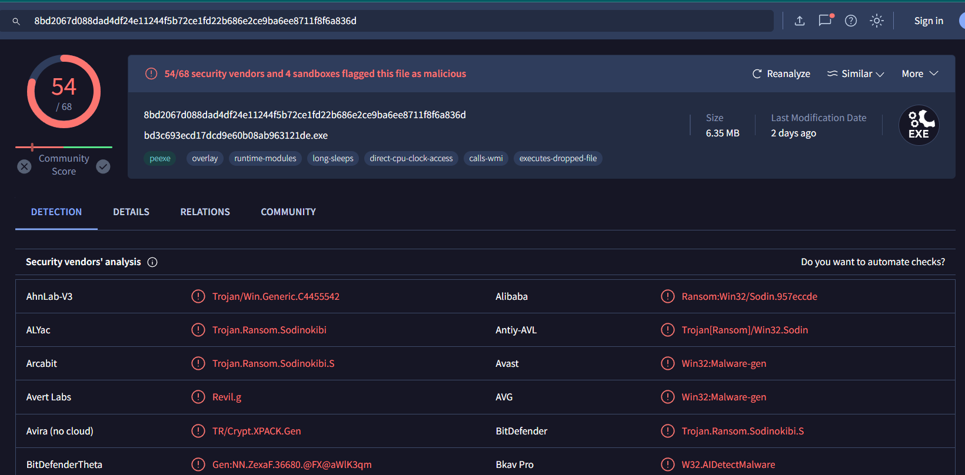
Task: Open the RELATIONS tab
Action: [x=205, y=212]
